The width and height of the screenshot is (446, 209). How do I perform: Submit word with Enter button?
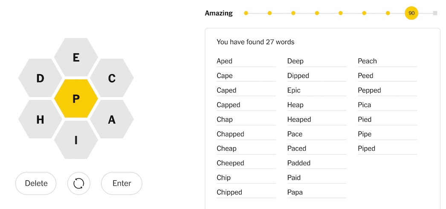click(x=122, y=183)
